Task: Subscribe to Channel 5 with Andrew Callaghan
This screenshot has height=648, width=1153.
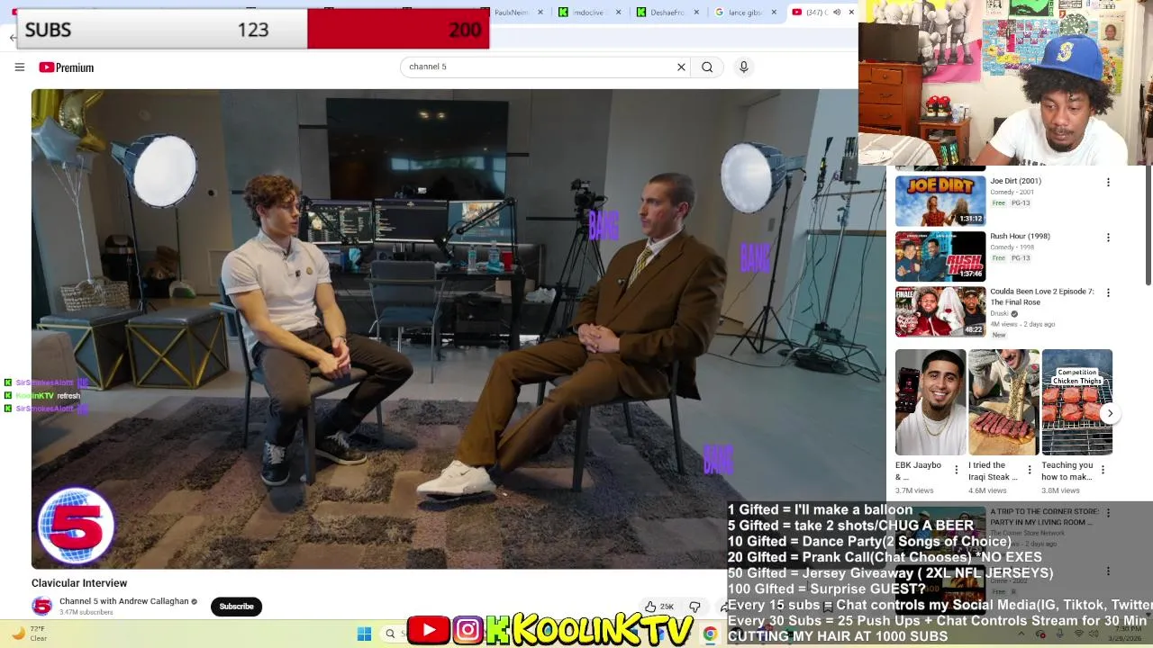Action: pyautogui.click(x=236, y=607)
